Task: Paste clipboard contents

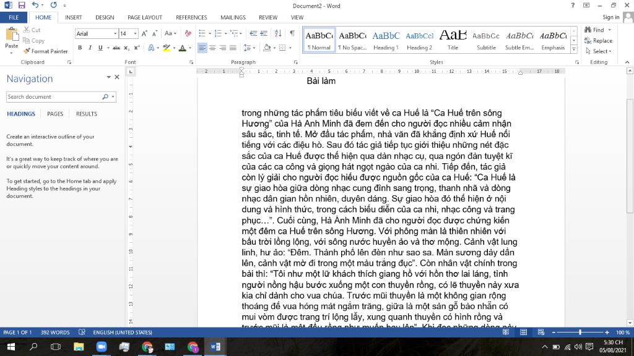Action: 11,41
